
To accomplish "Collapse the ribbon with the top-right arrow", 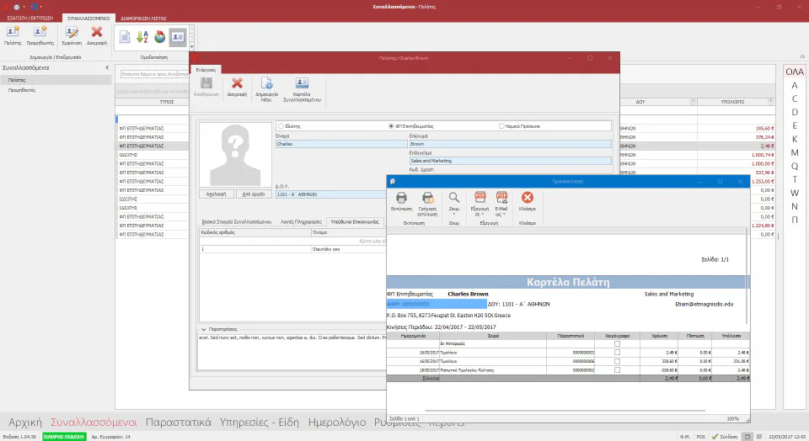I will (x=802, y=56).
